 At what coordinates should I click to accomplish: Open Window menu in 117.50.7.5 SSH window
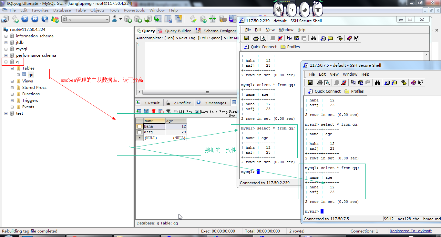[350, 74]
